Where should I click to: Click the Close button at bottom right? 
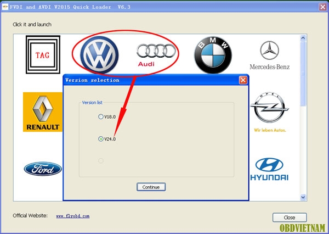pos(290,218)
